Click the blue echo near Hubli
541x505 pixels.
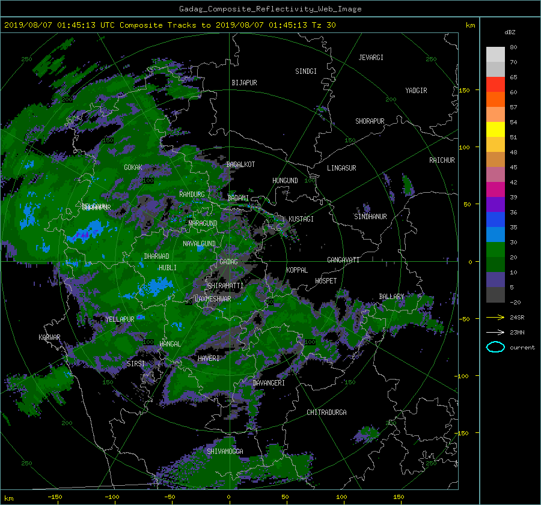point(157,287)
